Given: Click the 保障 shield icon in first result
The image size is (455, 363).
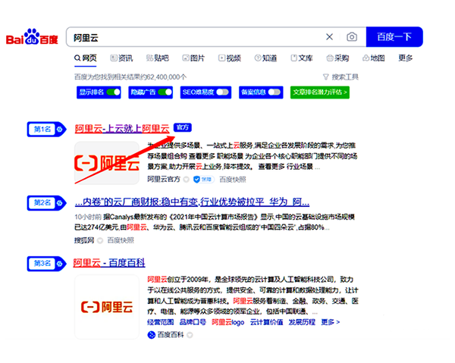Looking at the screenshot, I should tap(196, 180).
